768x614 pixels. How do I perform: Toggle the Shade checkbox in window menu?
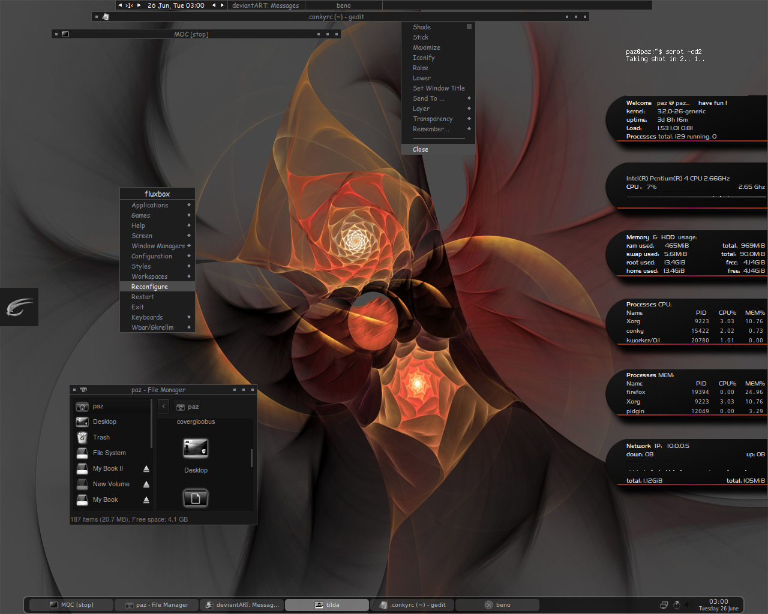469,26
